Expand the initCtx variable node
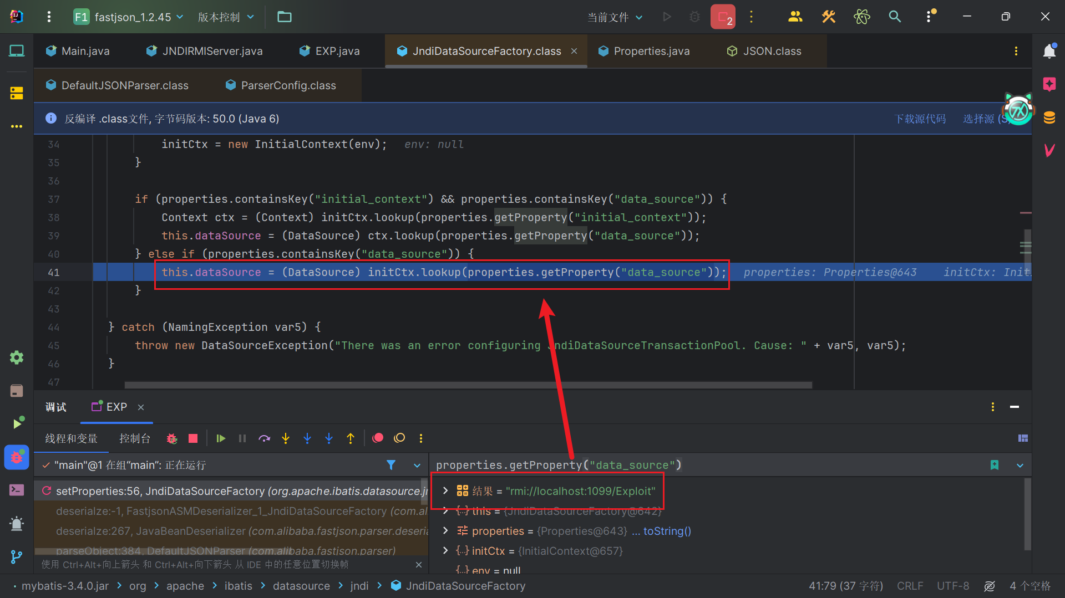This screenshot has width=1065, height=598. click(445, 551)
